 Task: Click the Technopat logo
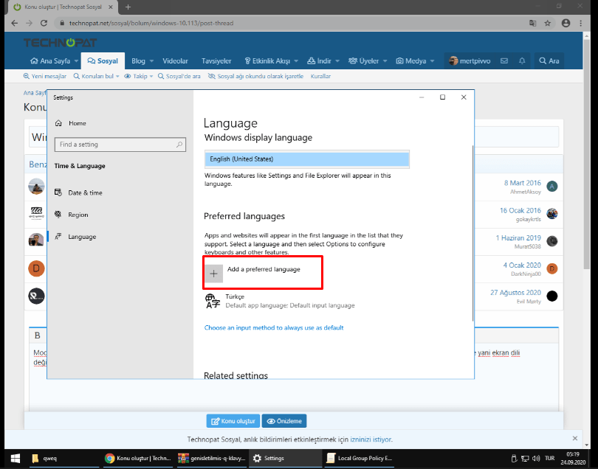click(x=61, y=42)
